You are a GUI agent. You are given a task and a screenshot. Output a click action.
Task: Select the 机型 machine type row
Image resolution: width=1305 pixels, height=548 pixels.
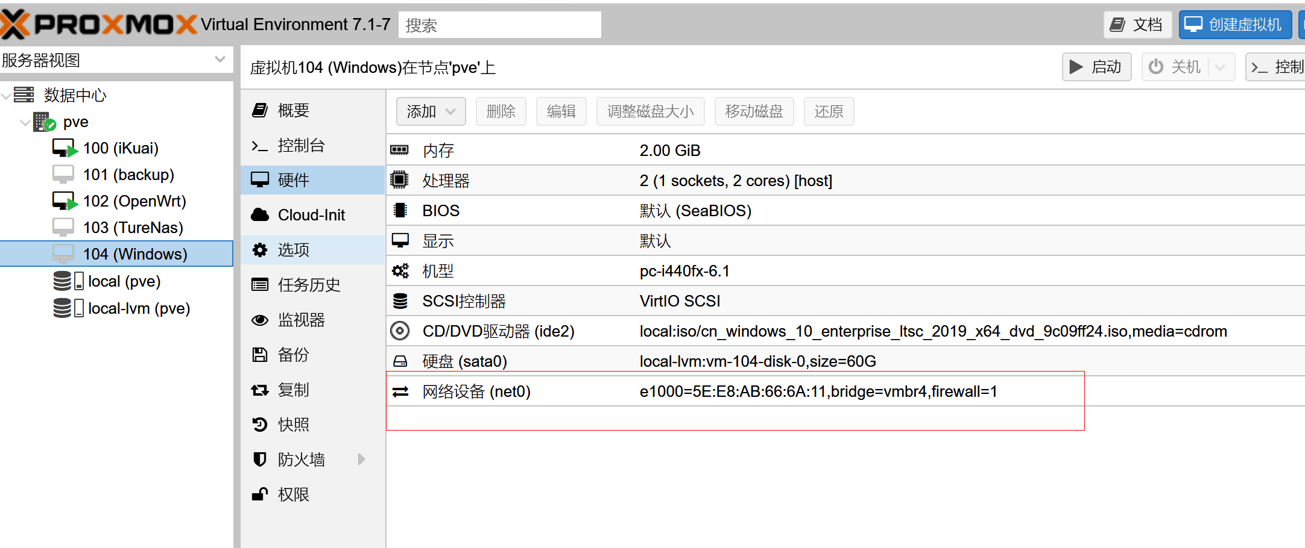coord(845,271)
